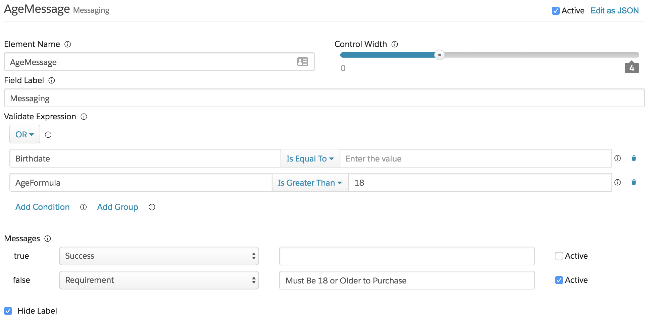Open the Is Greater Than operator dropdown
Screen dimensions: 645x323
(310, 183)
